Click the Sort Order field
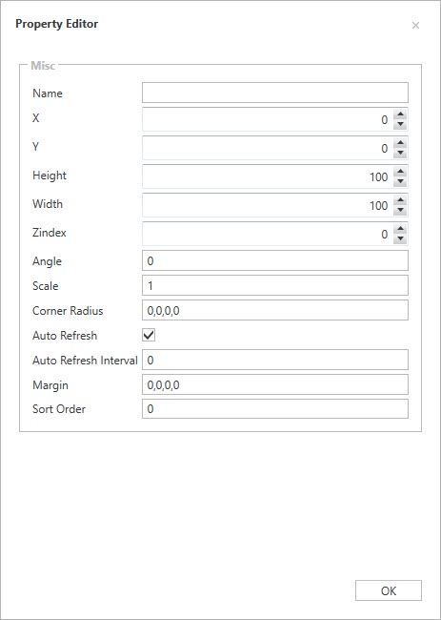The image size is (441, 620). (275, 409)
